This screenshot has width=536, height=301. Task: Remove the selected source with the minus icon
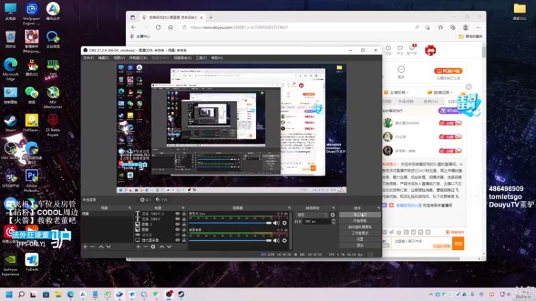point(145,246)
